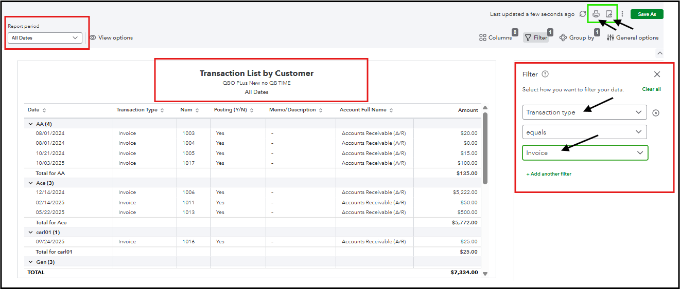Click the Add another filter link
This screenshot has width=680, height=289.
coord(549,174)
